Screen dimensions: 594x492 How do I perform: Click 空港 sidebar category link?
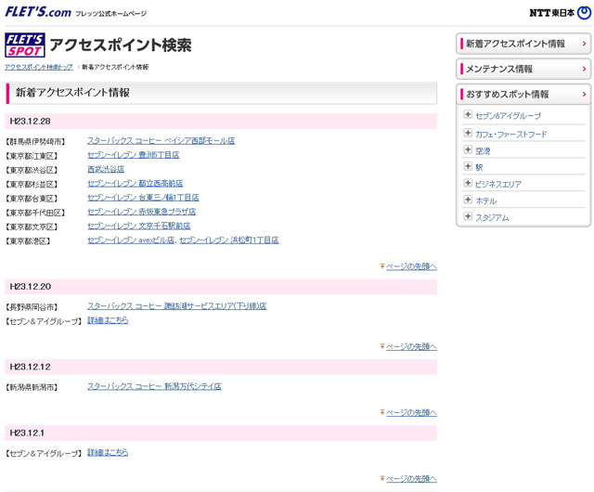(x=483, y=151)
